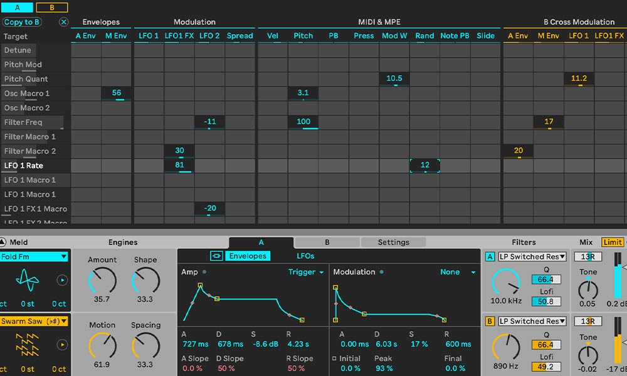
Task: Click the preview play icon for Swarm Saw oscillator
Action: (62, 343)
